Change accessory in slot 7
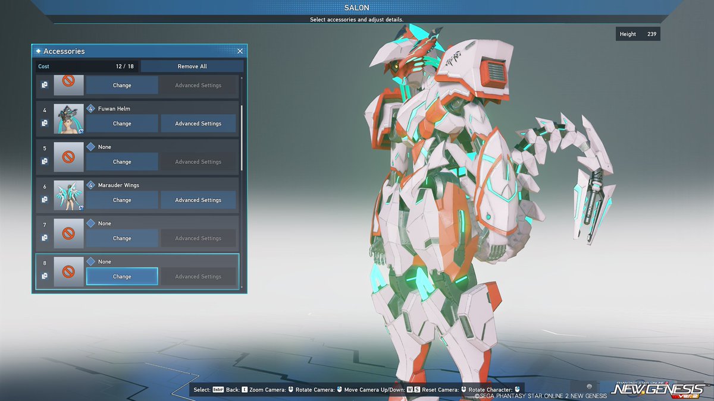 click(122, 238)
